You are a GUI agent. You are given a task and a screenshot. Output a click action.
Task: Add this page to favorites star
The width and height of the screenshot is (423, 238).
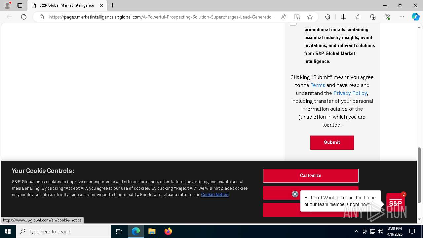[310, 17]
